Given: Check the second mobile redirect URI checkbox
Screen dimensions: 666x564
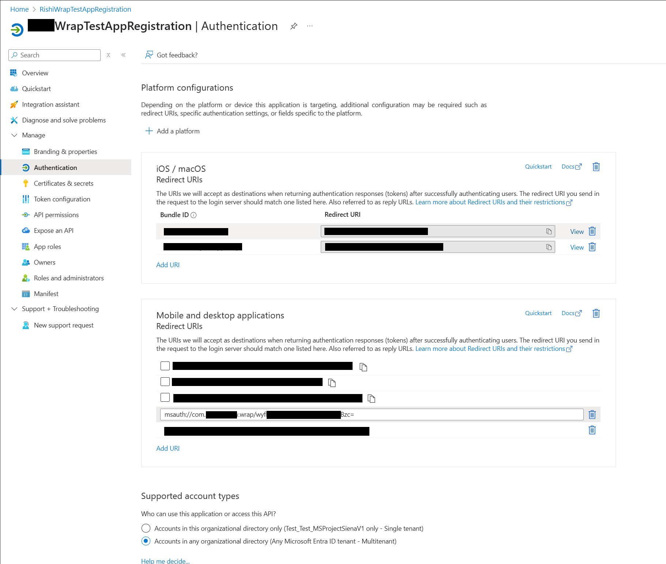Looking at the screenshot, I should coord(165,382).
